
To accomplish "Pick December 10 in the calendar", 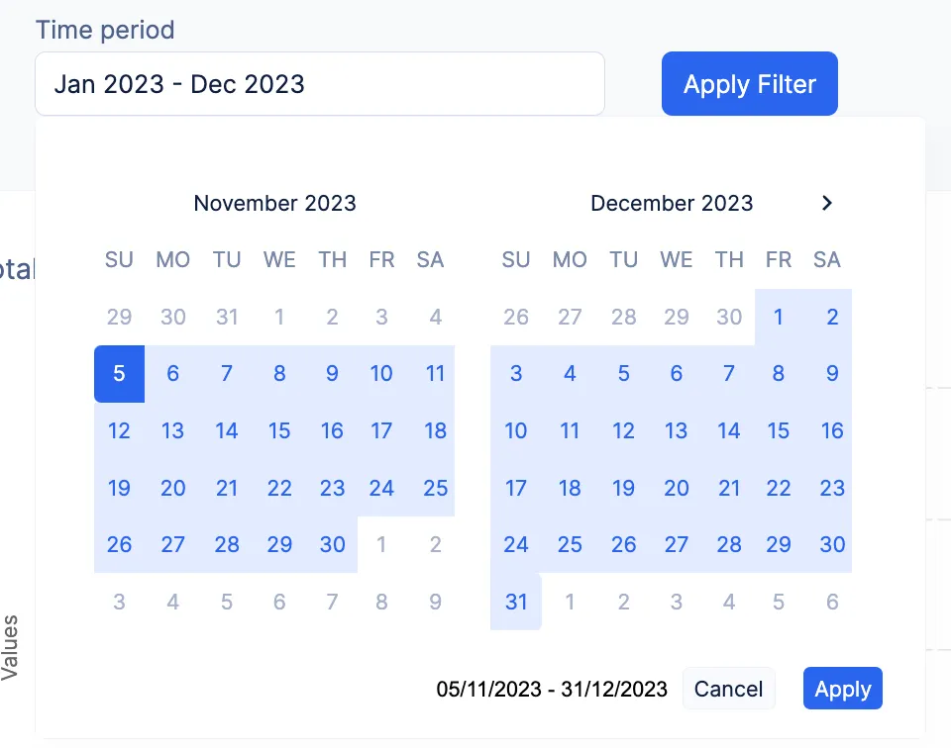I will pyautogui.click(x=516, y=430).
